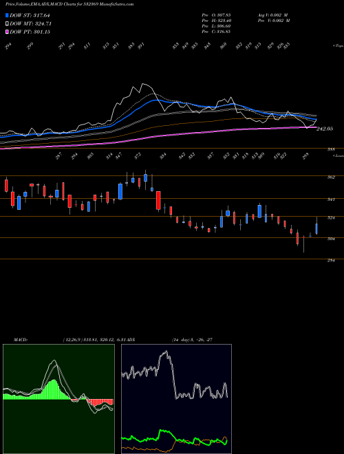The height and width of the screenshot is (454, 344).
Task: Click the 385 tops value label
Action: click(131, 46)
